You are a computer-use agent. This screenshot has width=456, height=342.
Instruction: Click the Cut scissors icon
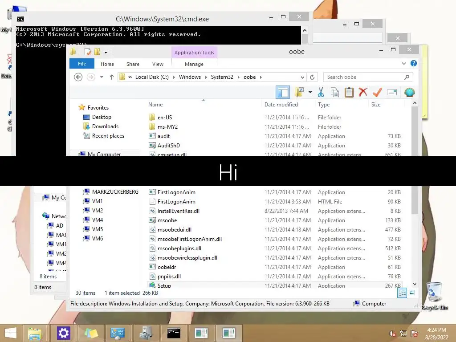point(321,93)
